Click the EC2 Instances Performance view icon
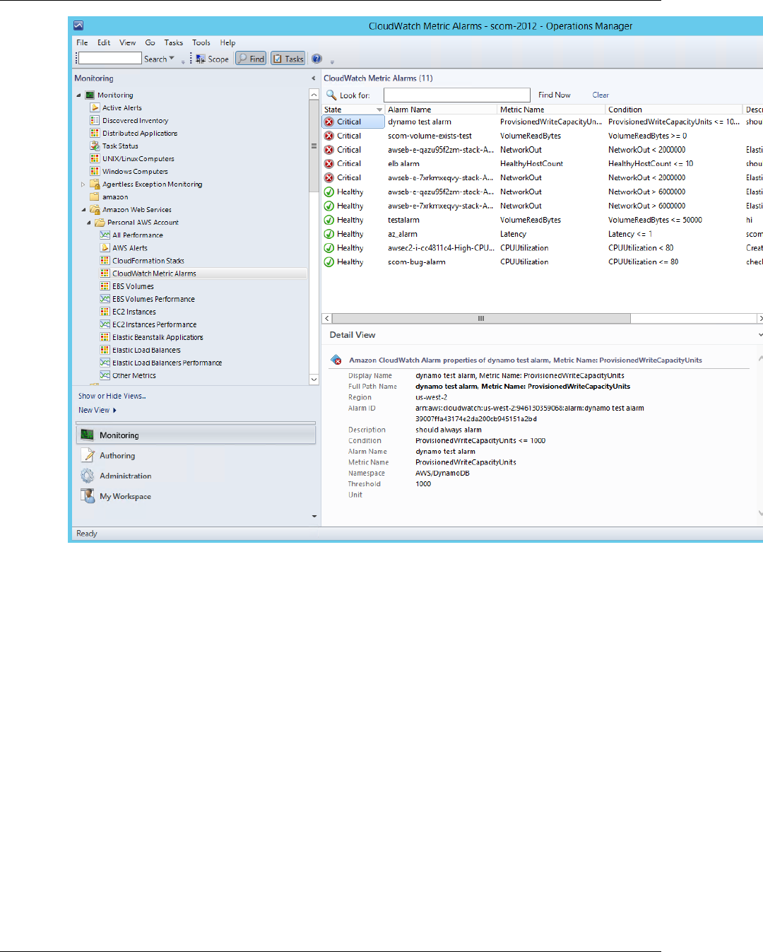The image size is (763, 952). [x=105, y=324]
